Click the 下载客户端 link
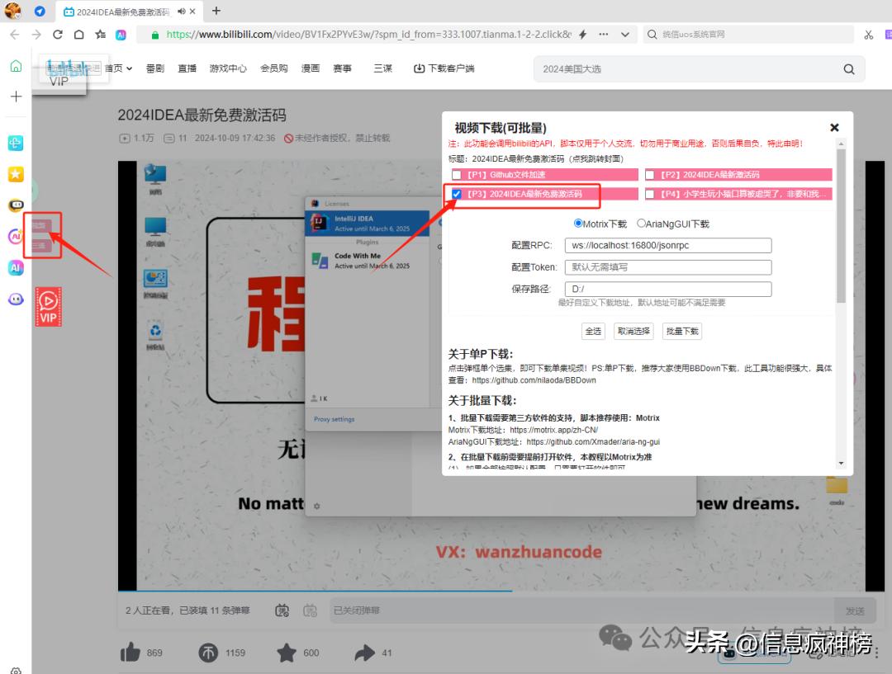 click(x=444, y=68)
